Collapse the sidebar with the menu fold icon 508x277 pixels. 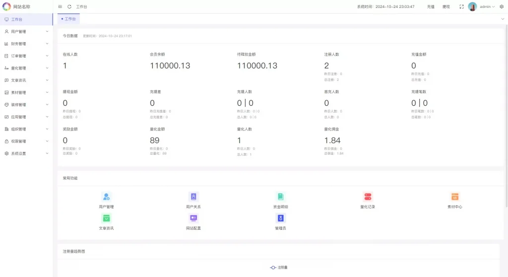[x=60, y=7]
